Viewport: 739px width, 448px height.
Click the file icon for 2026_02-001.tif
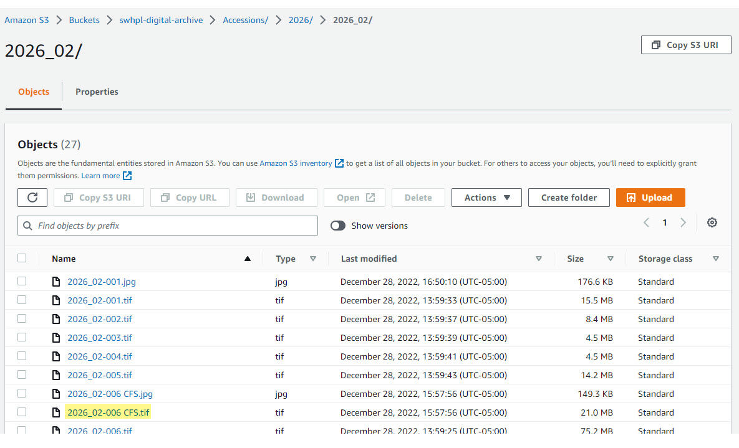(56, 300)
